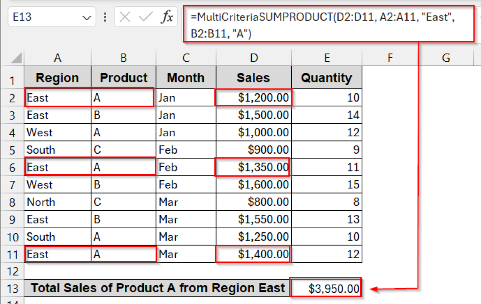Click the Total Sales label in row 13
The image size is (481, 304).
pos(157,288)
